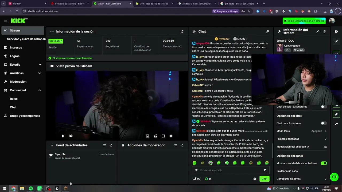Open Modo lento options
This screenshot has width=342, height=192.
[302, 131]
